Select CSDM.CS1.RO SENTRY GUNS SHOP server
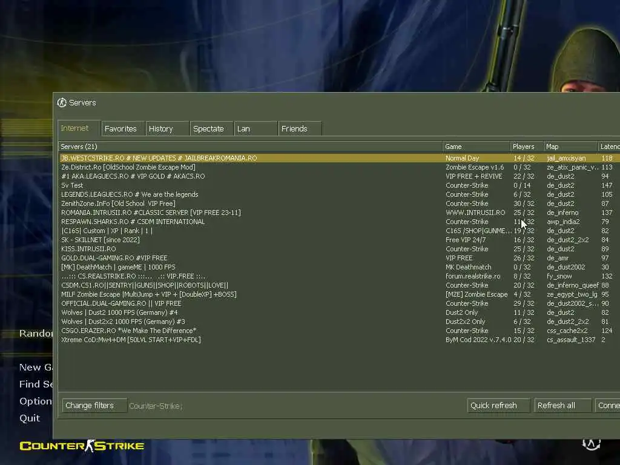Viewport: 620px width, 465px height. [x=339, y=286]
